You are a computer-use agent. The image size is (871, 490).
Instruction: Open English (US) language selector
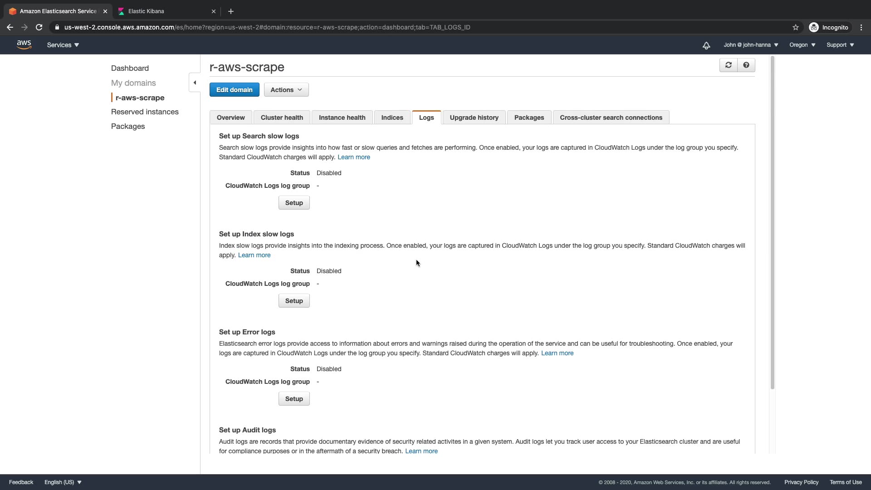(x=63, y=482)
